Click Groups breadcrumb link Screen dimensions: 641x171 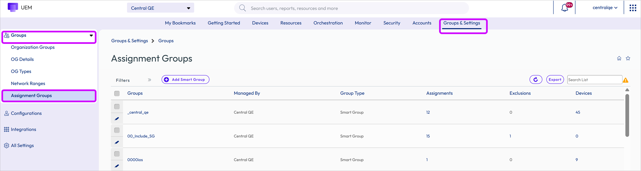(x=166, y=41)
